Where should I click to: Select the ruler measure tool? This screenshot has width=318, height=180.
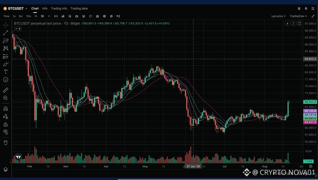(x=6, y=90)
